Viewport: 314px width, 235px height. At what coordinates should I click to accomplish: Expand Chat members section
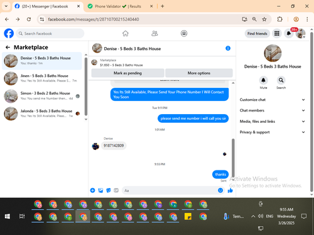tap(272, 110)
